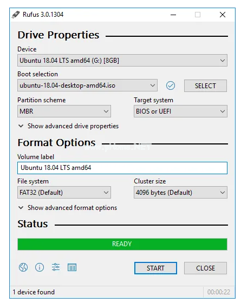This screenshot has height=303, width=241.
Task: Click the START button
Action: click(155, 268)
